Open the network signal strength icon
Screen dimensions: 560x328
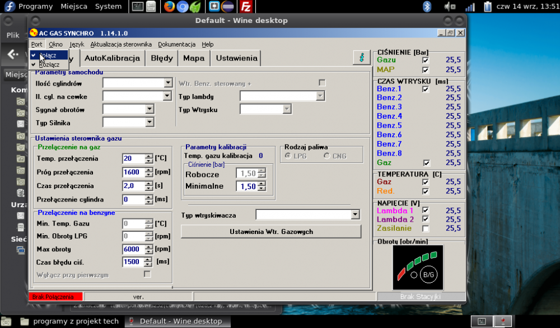[470, 7]
